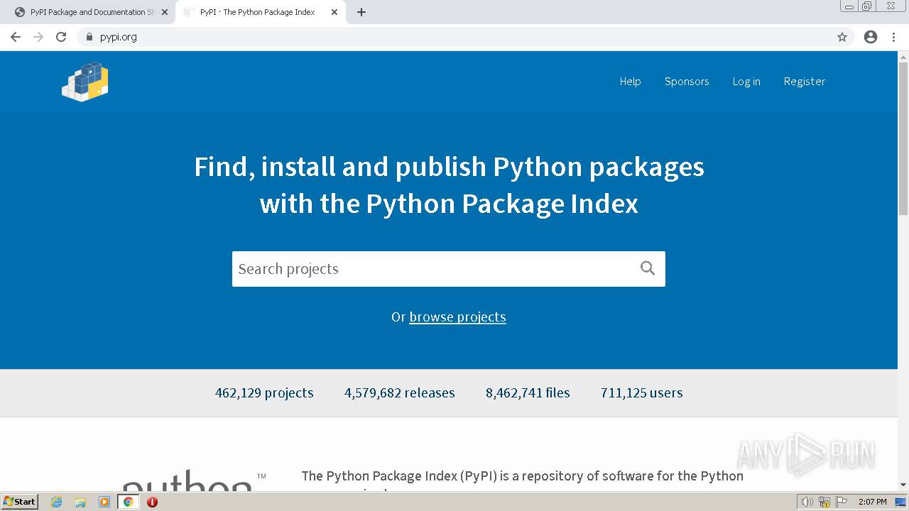
Task: Click the 8,462,741 files statistic
Action: (528, 392)
